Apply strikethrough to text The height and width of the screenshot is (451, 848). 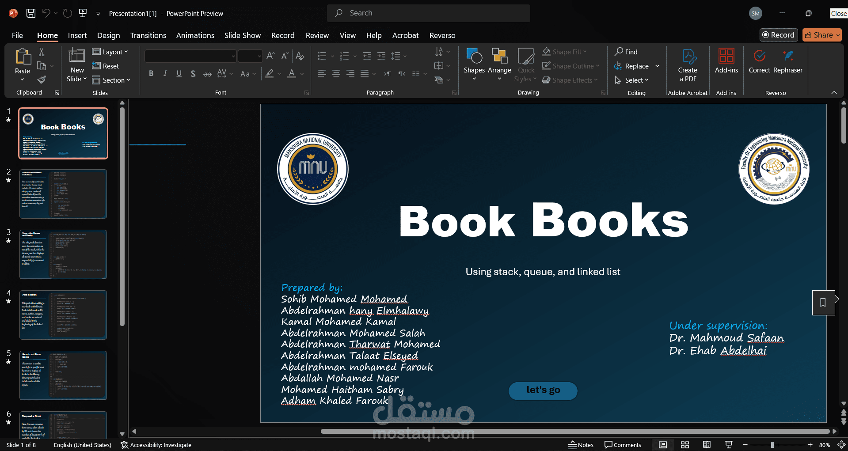coord(207,74)
